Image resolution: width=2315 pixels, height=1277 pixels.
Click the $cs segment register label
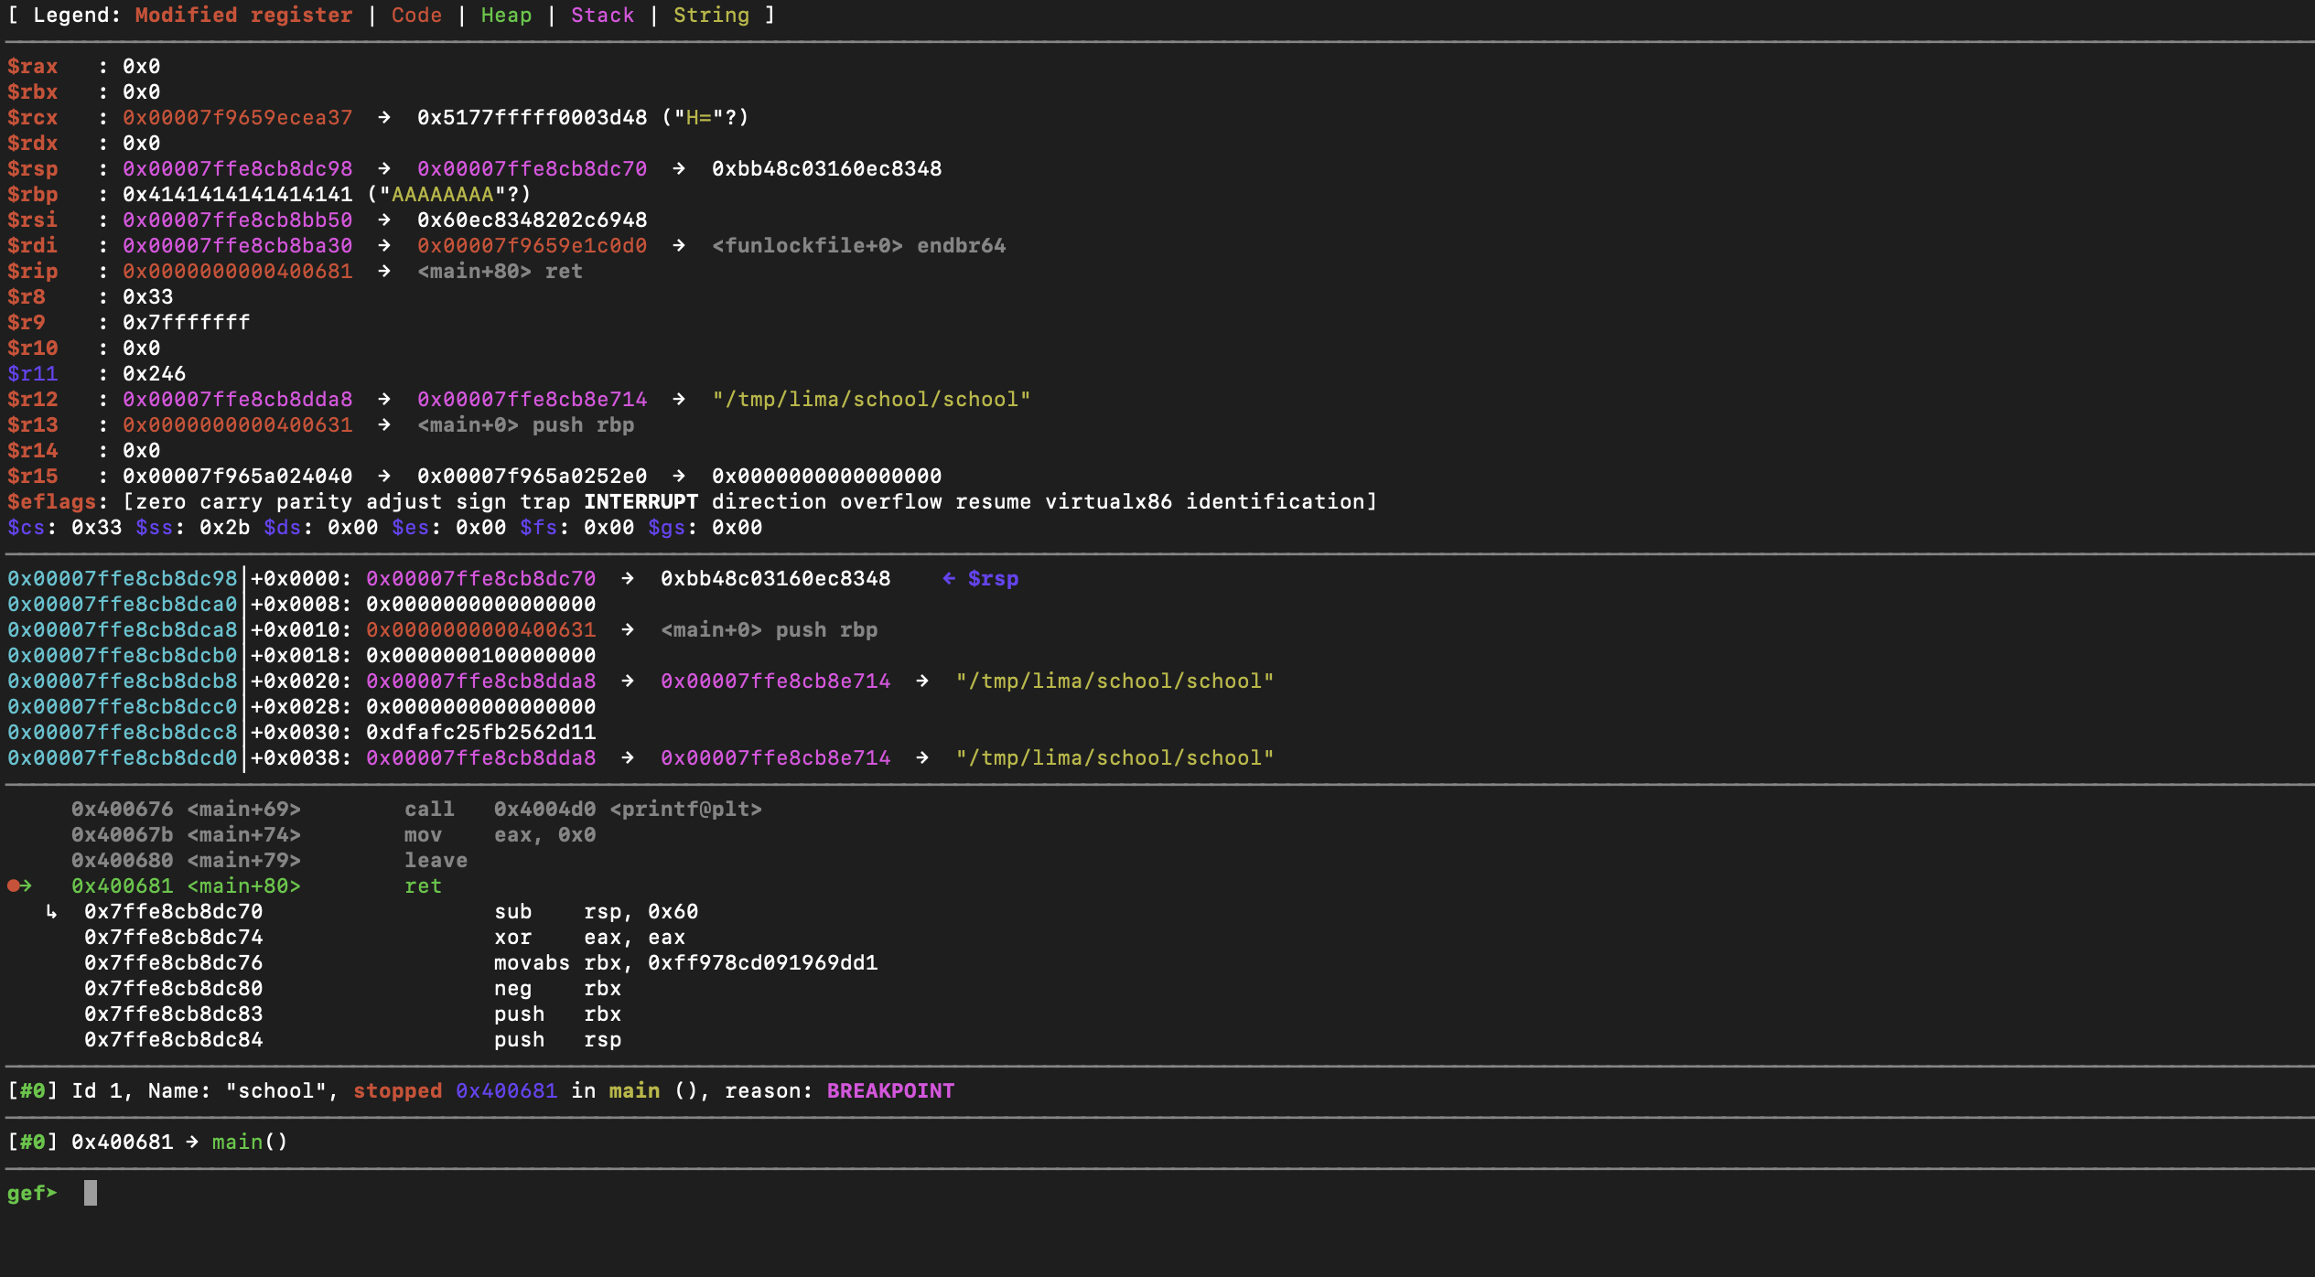click(x=26, y=528)
